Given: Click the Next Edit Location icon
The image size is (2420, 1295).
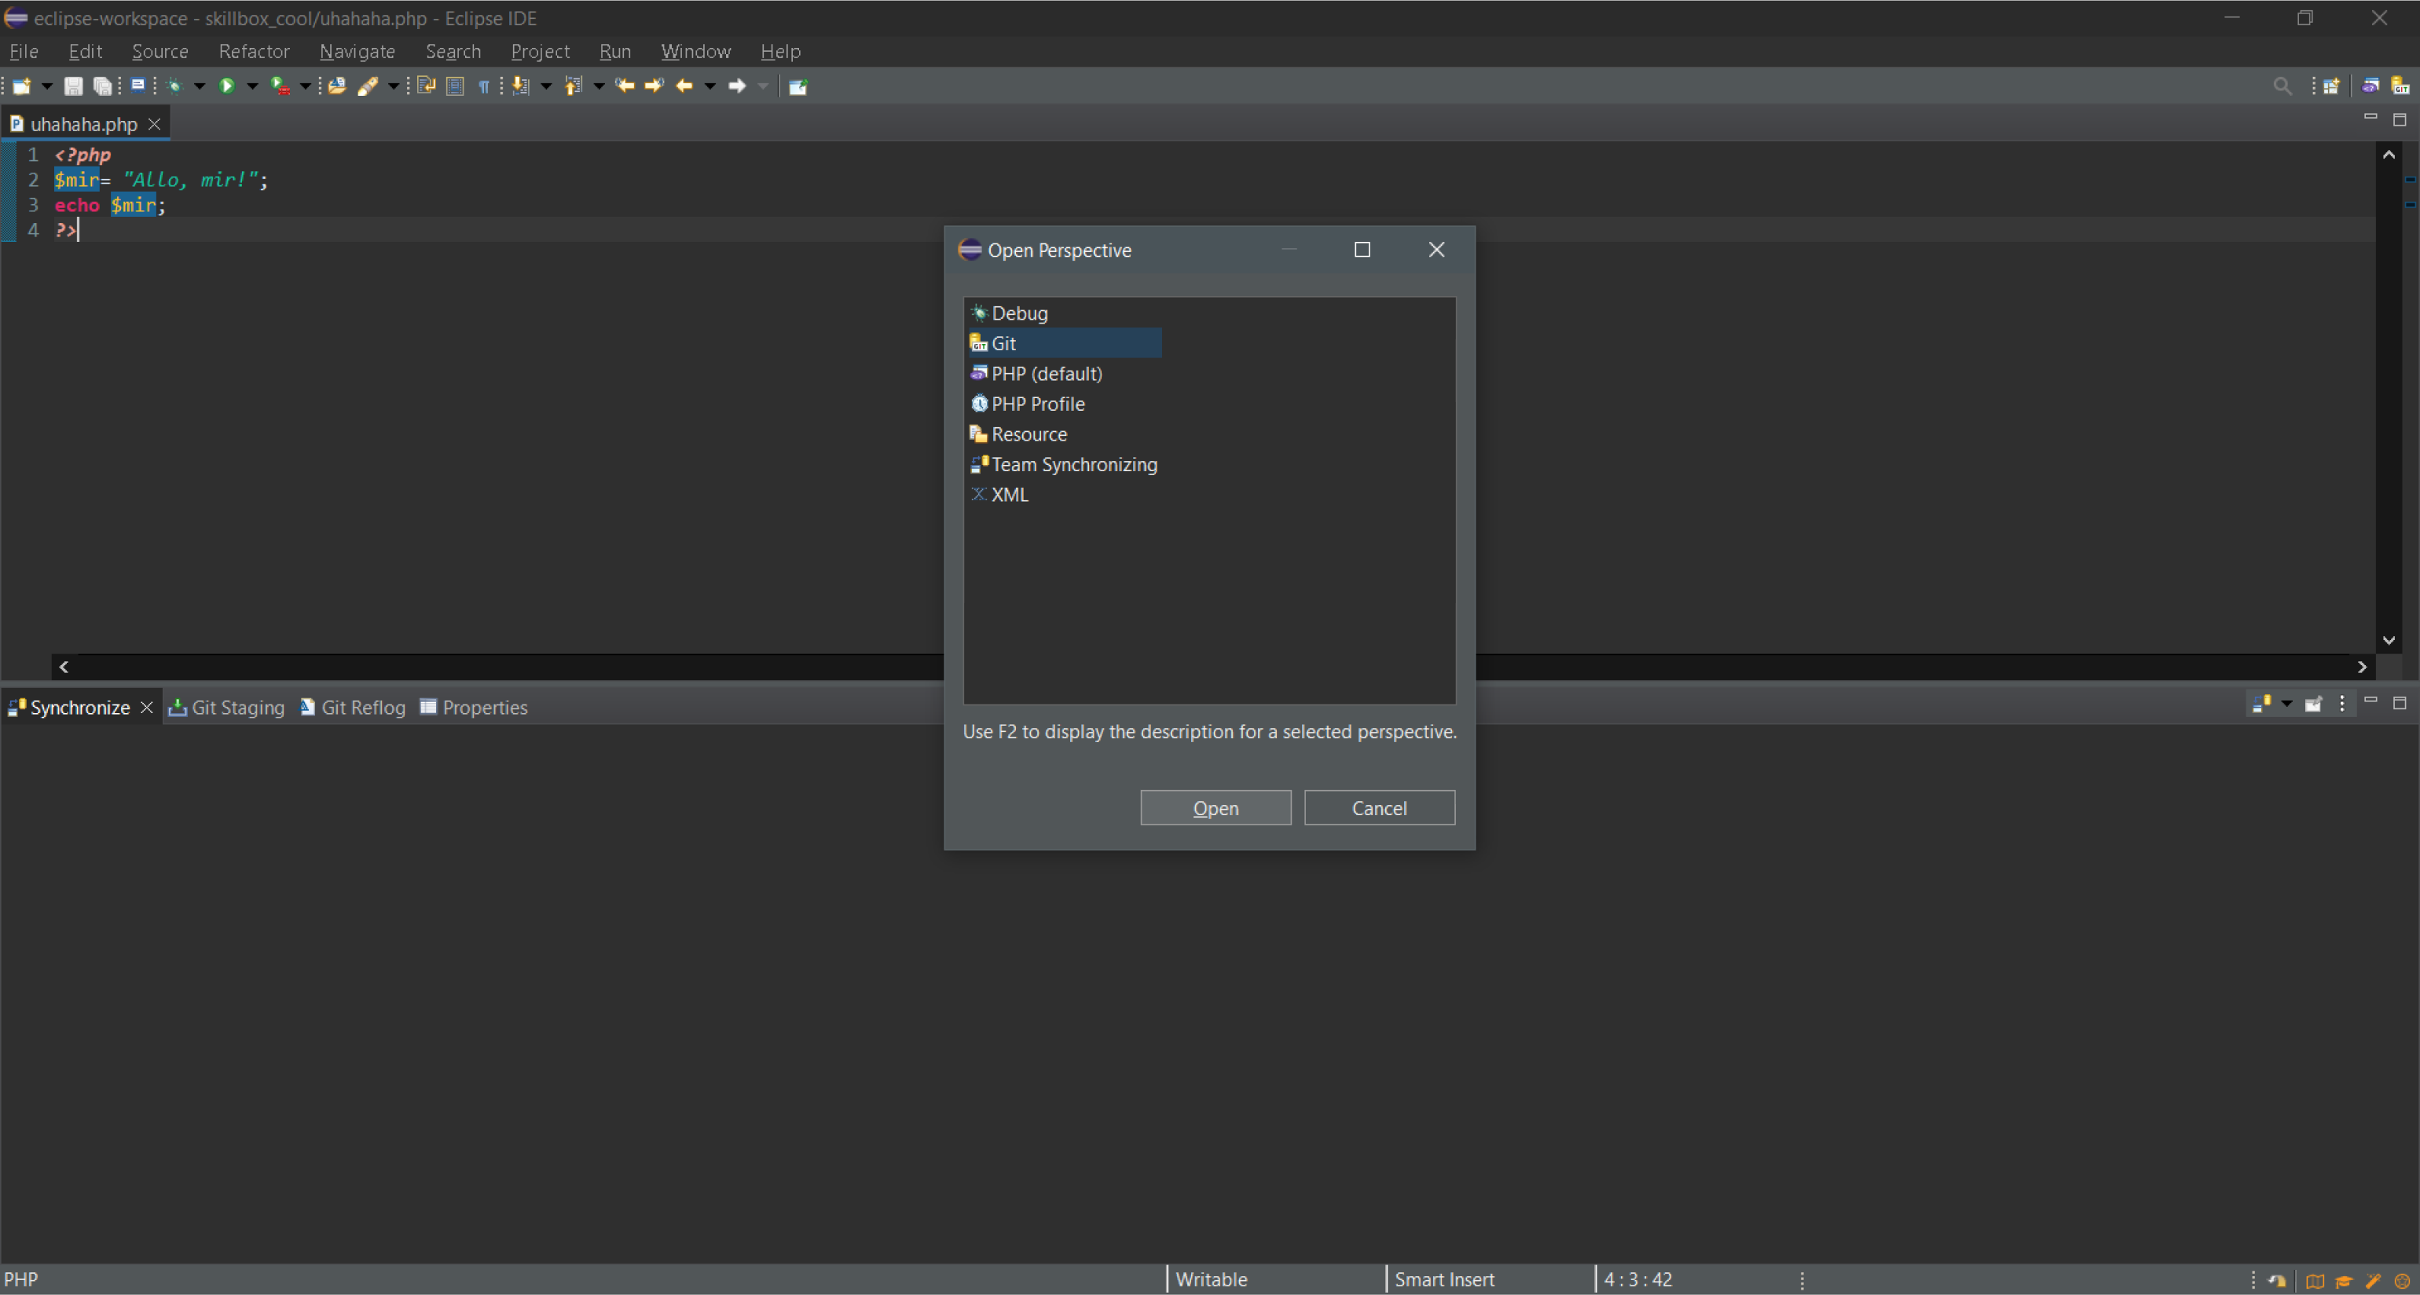Looking at the screenshot, I should (x=654, y=86).
